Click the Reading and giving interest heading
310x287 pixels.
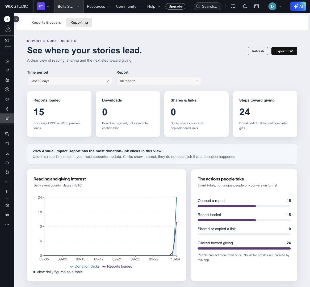(x=60, y=179)
